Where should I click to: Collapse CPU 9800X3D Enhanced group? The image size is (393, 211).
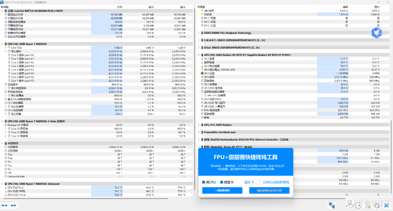click(2, 184)
